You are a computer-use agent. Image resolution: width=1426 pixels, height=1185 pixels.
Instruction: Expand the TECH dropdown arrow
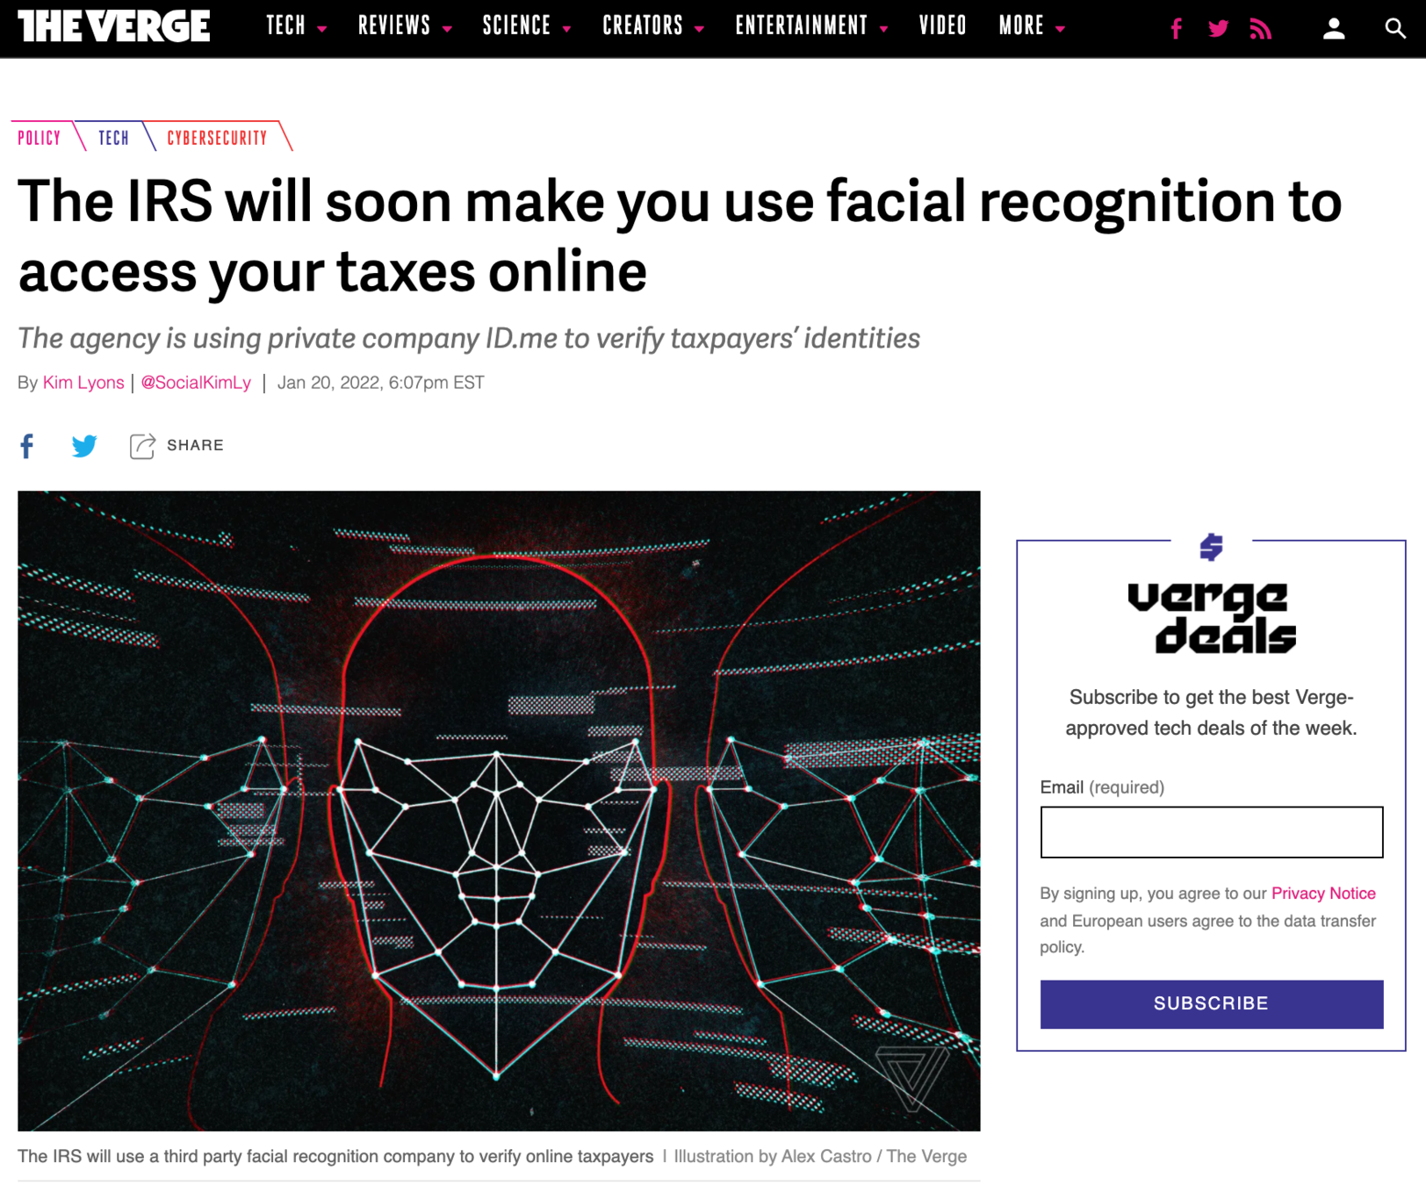click(x=322, y=30)
